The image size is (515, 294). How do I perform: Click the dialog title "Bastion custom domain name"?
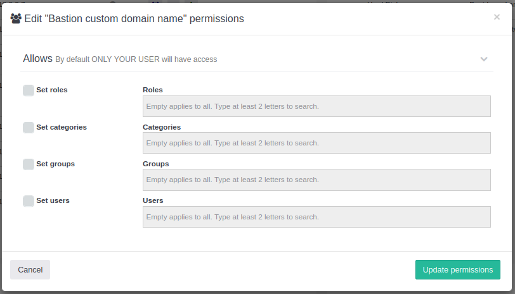(134, 19)
